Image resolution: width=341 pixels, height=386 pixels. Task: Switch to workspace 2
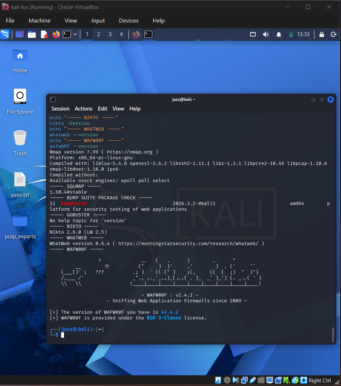pos(99,34)
